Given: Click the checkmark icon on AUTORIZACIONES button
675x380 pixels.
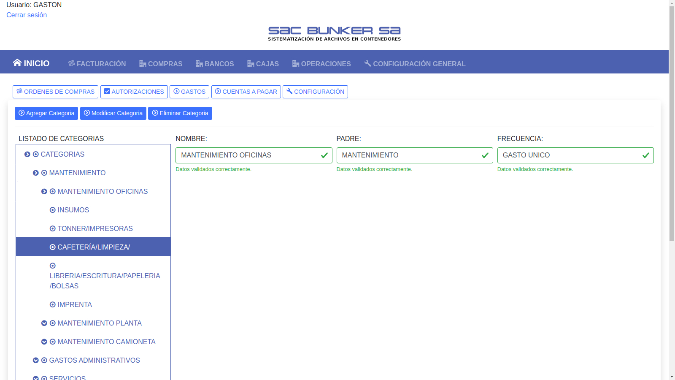Looking at the screenshot, I should 107,92.
